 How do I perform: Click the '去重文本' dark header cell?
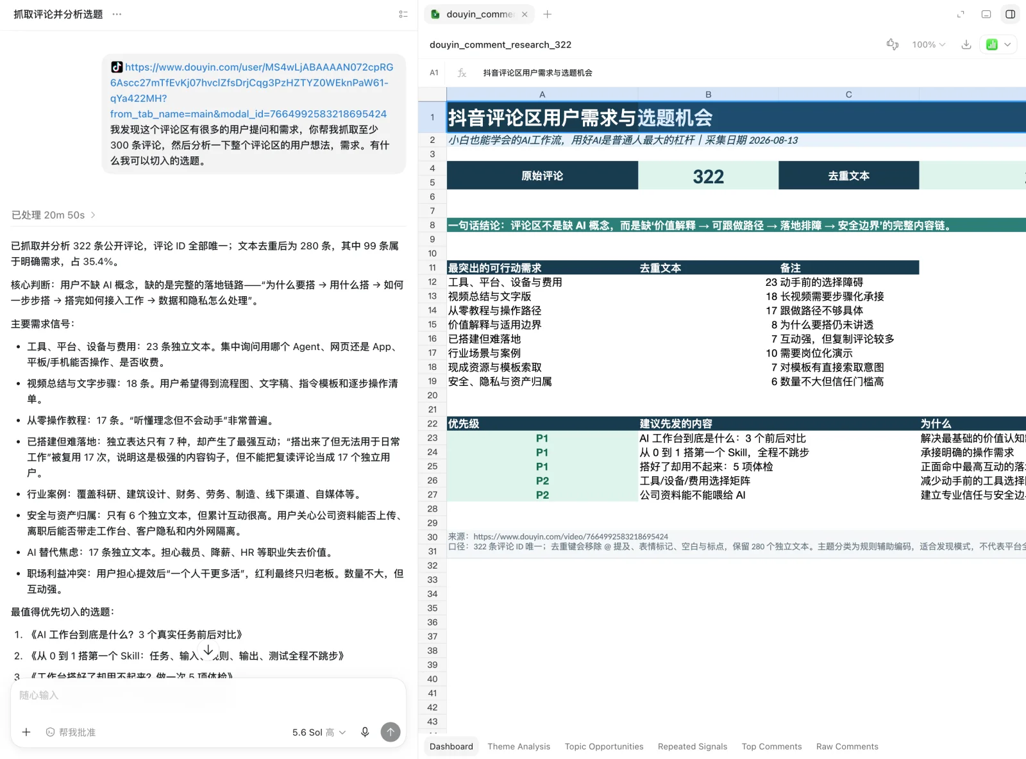click(849, 176)
